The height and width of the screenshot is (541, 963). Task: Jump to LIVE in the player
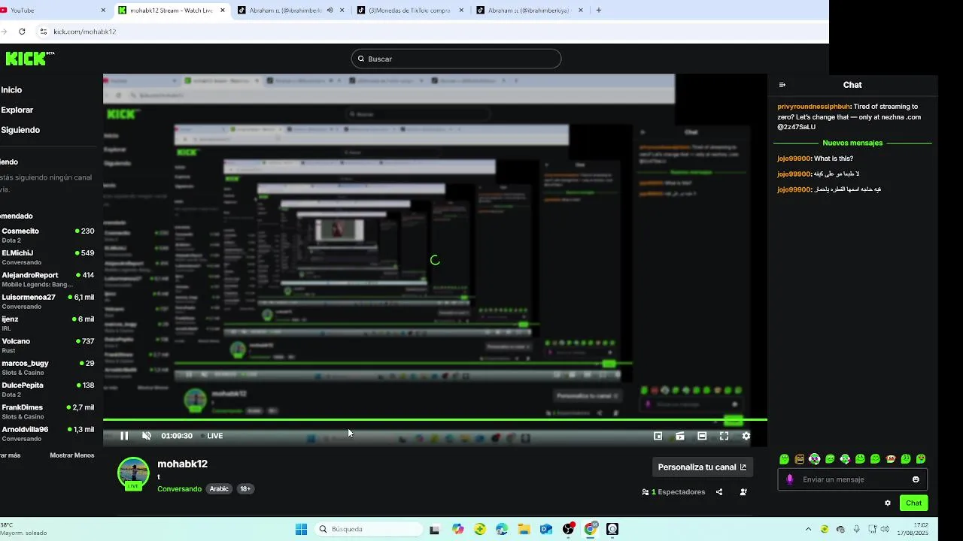coord(214,436)
